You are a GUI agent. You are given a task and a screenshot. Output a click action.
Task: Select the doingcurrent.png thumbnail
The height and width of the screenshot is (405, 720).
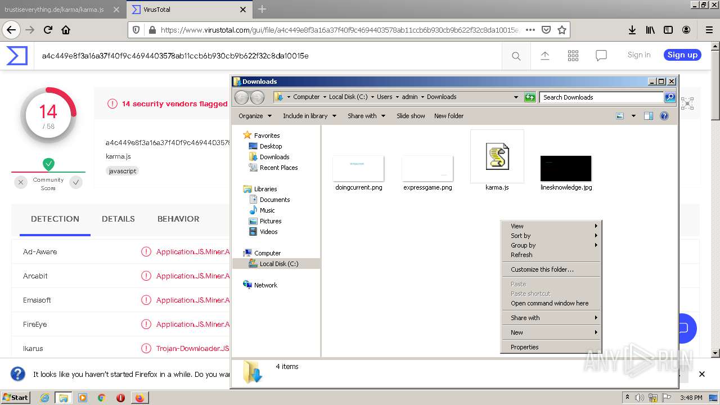click(x=358, y=168)
